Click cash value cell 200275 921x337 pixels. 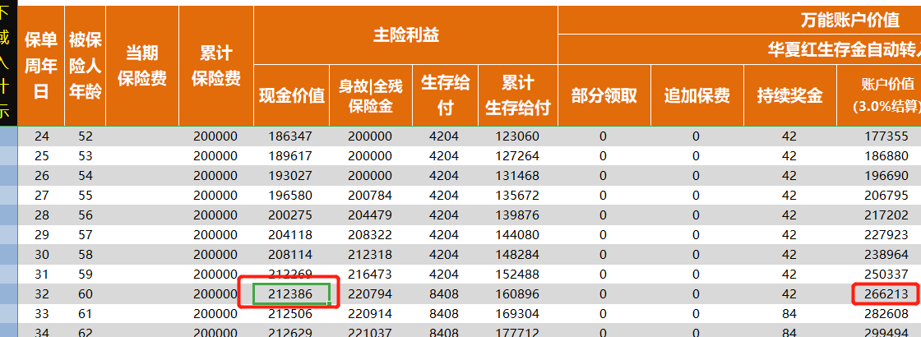pyautogui.click(x=291, y=215)
